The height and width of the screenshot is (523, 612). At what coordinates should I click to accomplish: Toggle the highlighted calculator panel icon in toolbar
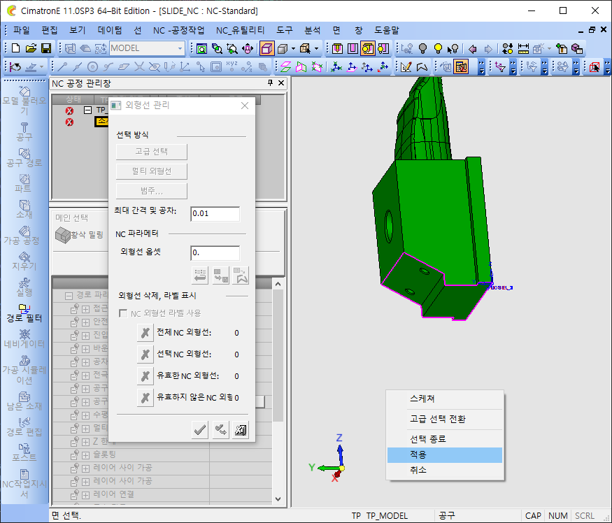(461, 67)
